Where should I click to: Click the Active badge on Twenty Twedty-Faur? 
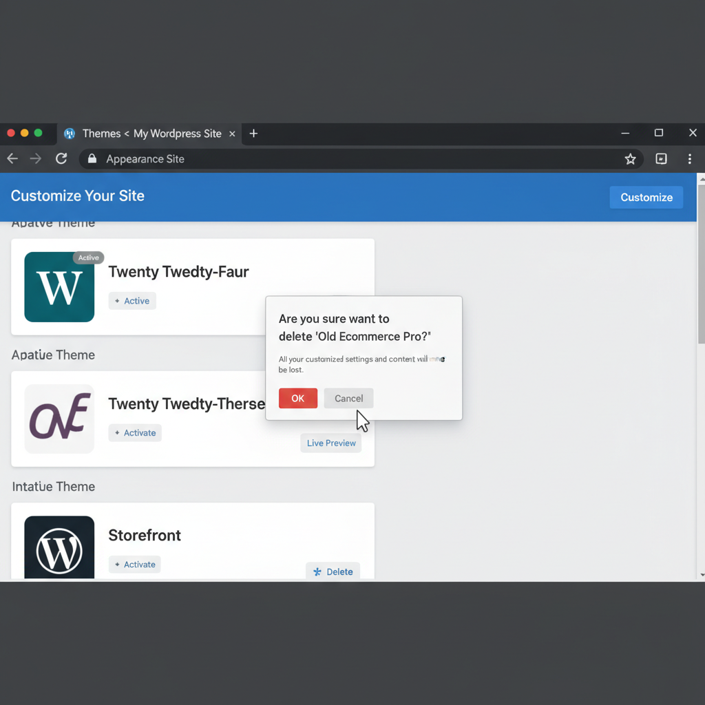click(x=88, y=257)
